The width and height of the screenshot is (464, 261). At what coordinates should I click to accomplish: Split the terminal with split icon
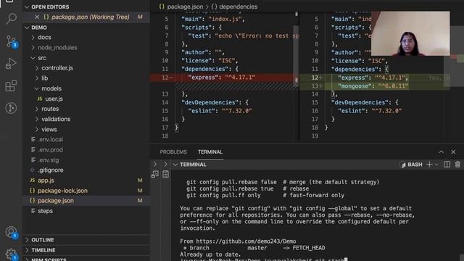(447, 165)
